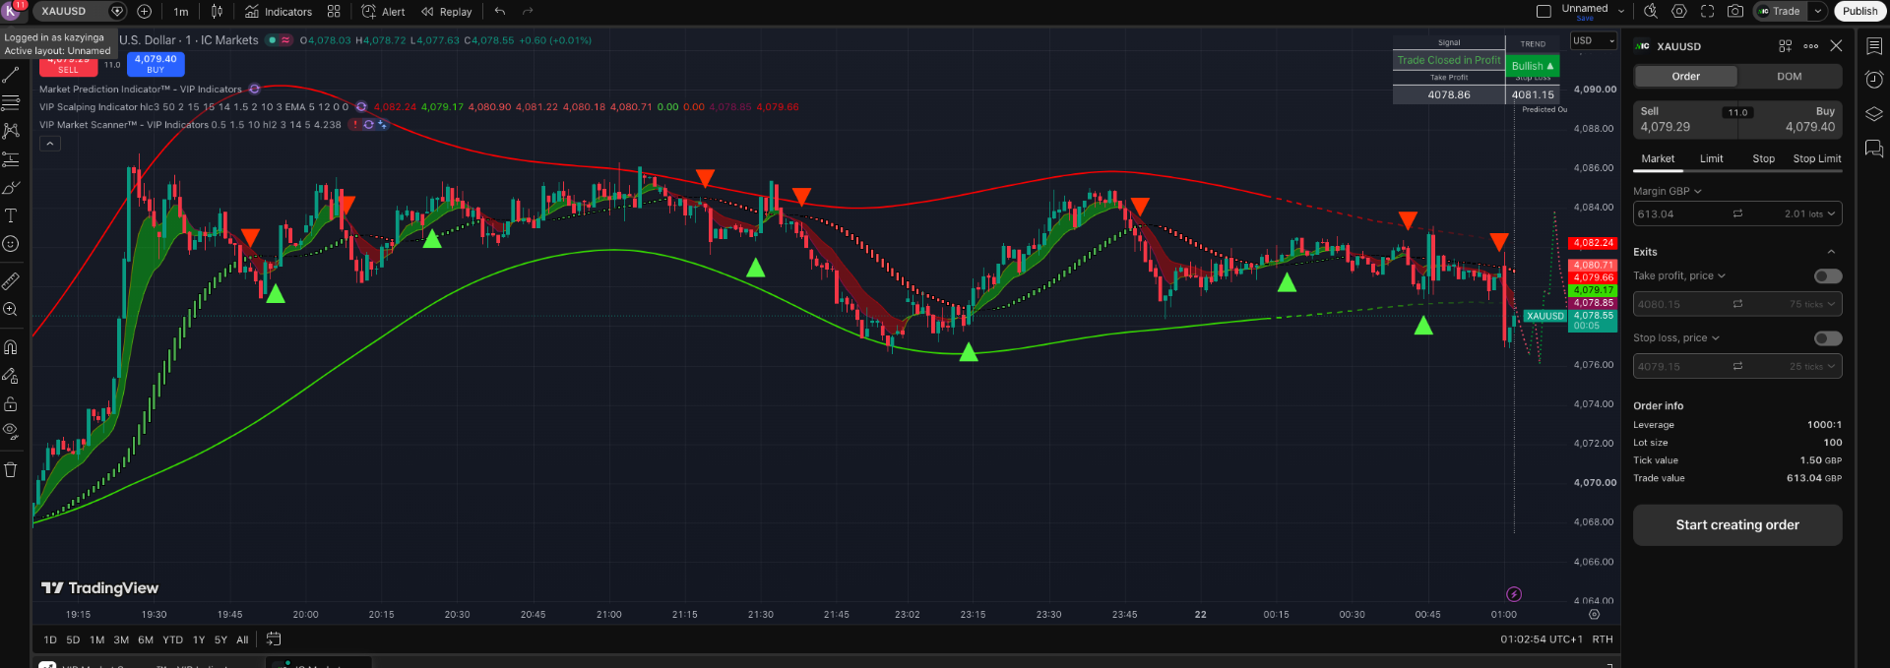
Task: Open the XAUUSD symbol search box
Action: tap(81, 12)
